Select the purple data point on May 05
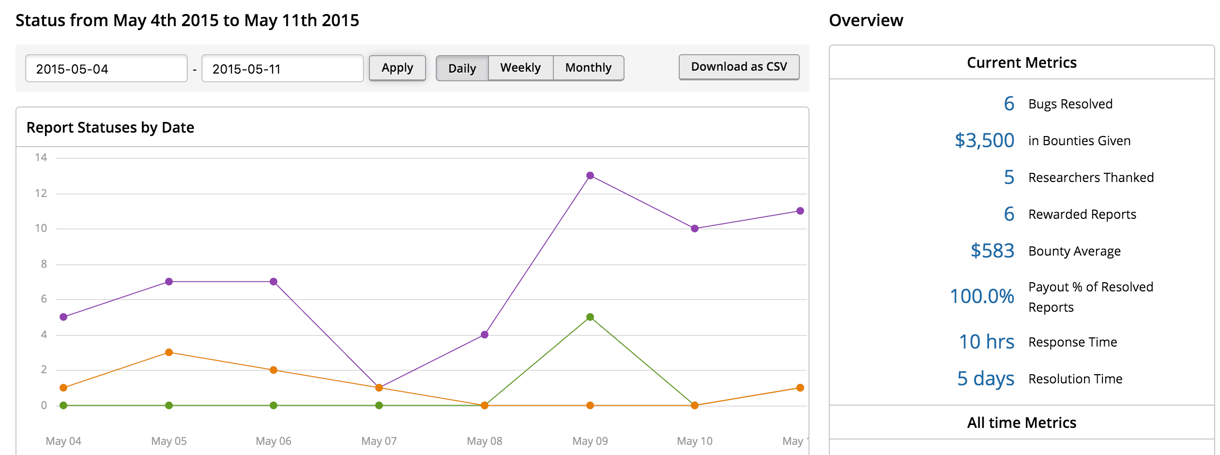 169,282
